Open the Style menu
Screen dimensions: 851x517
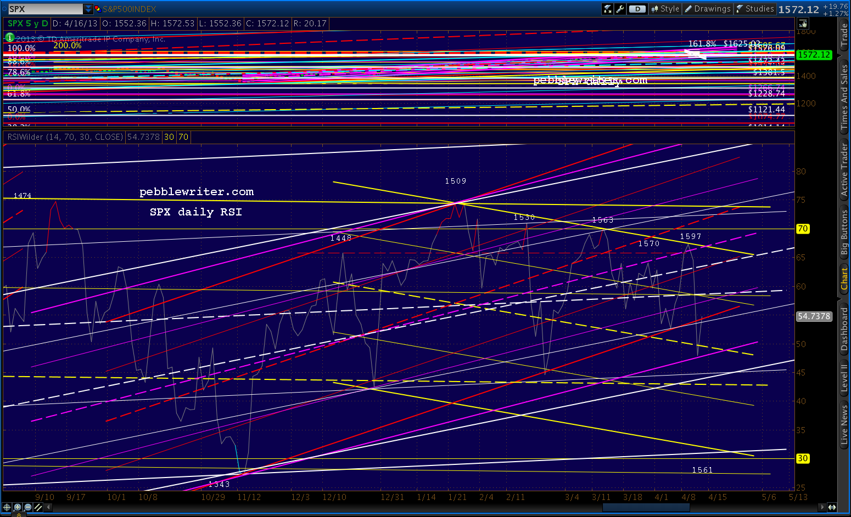click(665, 9)
